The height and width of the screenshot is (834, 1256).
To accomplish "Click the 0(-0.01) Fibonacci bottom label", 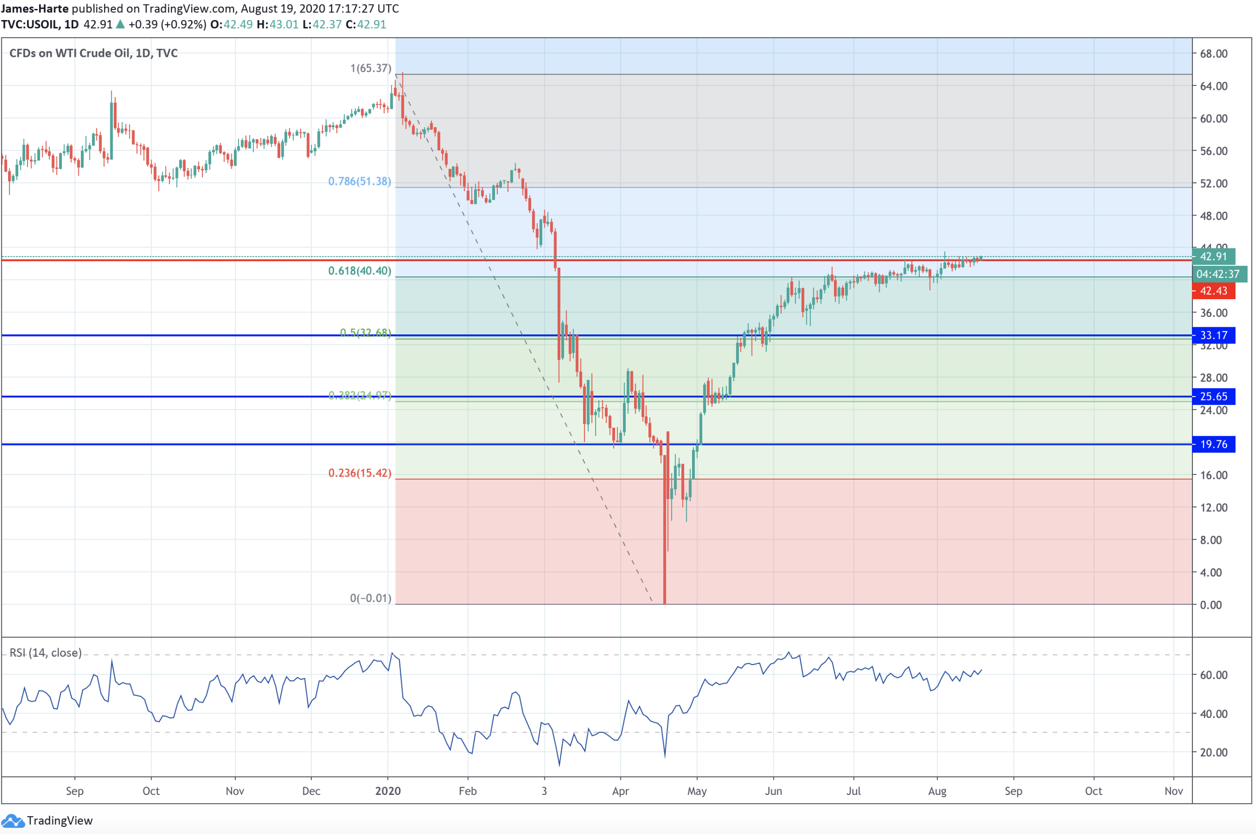I will pos(371,598).
